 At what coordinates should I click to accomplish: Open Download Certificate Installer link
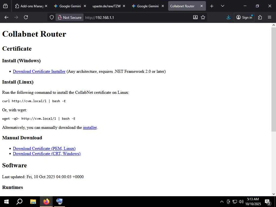pos(39,71)
